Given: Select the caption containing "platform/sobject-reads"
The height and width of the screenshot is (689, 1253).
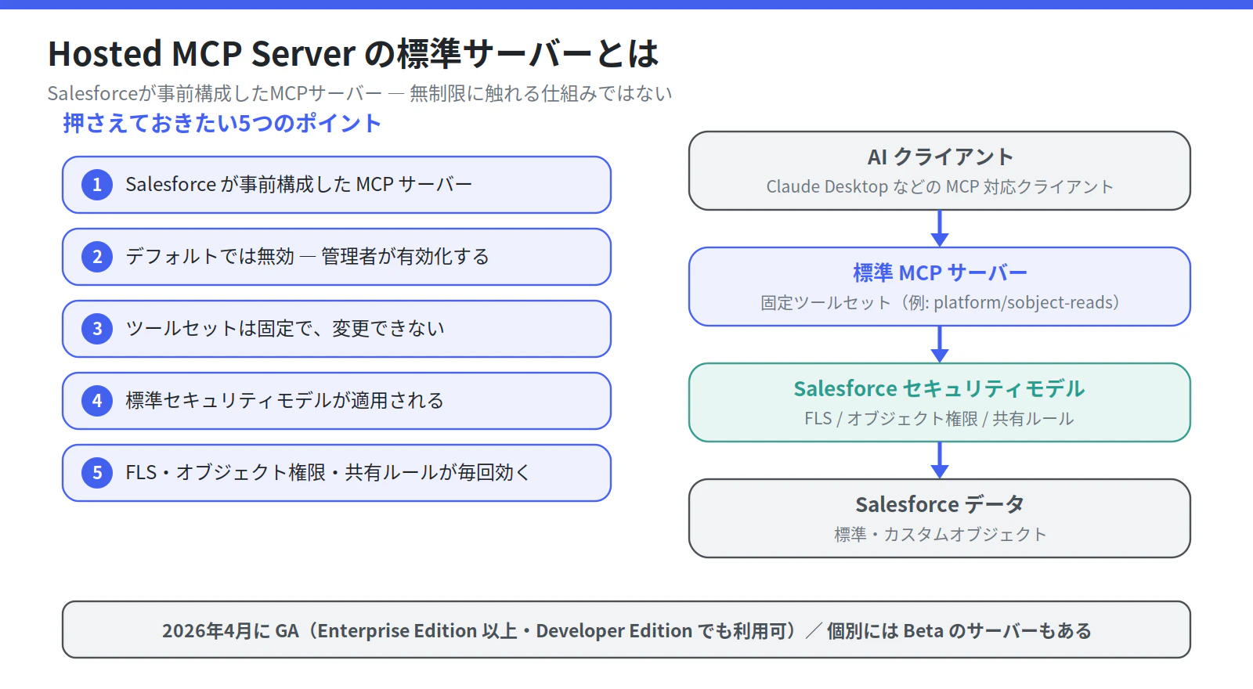Looking at the screenshot, I should [940, 303].
